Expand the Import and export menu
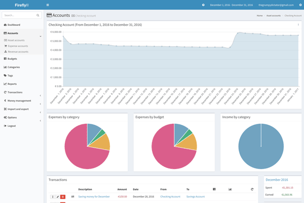This screenshot has height=203, width=304. coord(40,109)
